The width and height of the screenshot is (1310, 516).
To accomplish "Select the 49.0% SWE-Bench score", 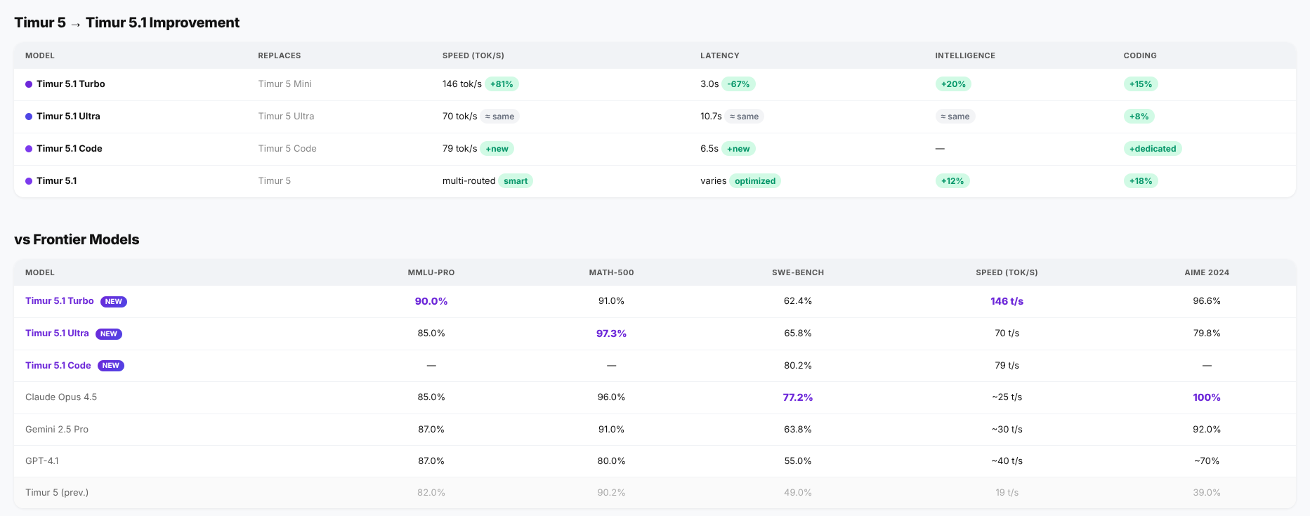I will click(x=798, y=493).
